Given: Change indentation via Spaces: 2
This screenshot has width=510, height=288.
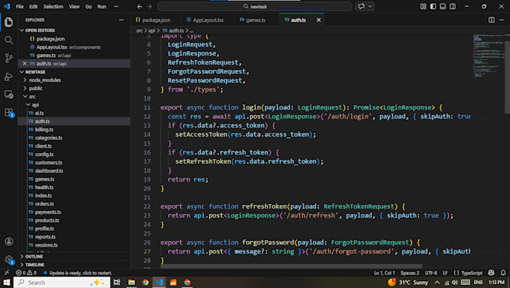Looking at the screenshot, I should (409, 273).
